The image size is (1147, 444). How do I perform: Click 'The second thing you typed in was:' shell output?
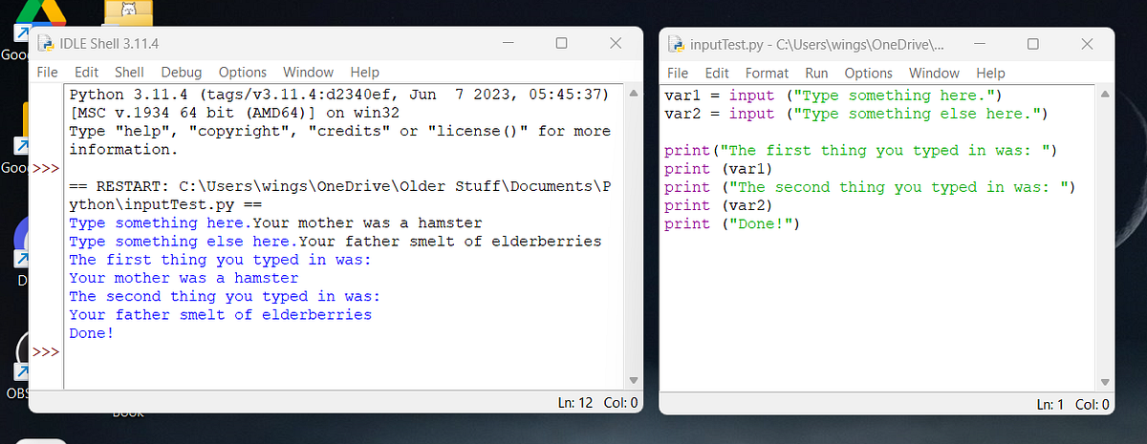[225, 296]
